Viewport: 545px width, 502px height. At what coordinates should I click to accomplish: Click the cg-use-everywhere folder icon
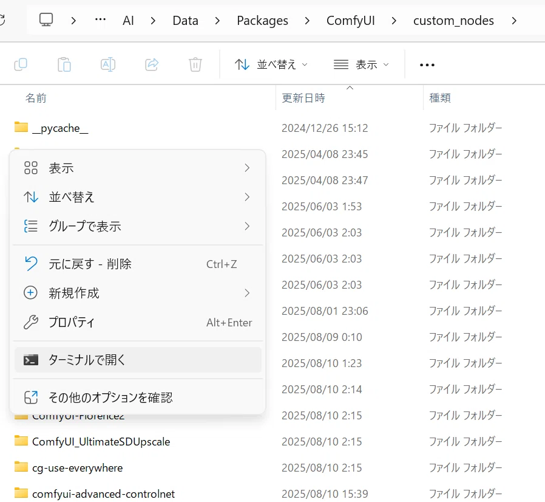(x=21, y=467)
